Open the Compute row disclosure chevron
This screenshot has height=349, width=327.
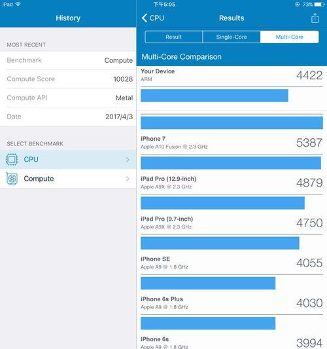[x=128, y=179]
